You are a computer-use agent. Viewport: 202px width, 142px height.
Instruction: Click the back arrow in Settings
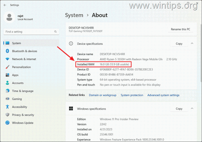[5, 5]
